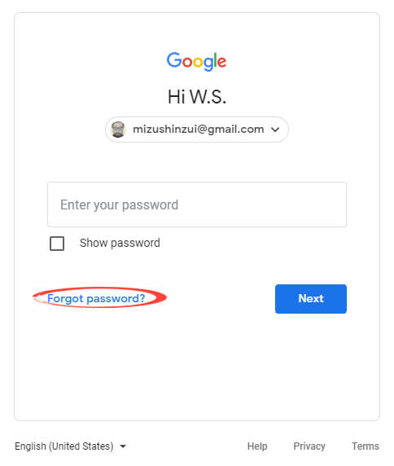
Task: Click the word Next on the button
Action: click(311, 298)
